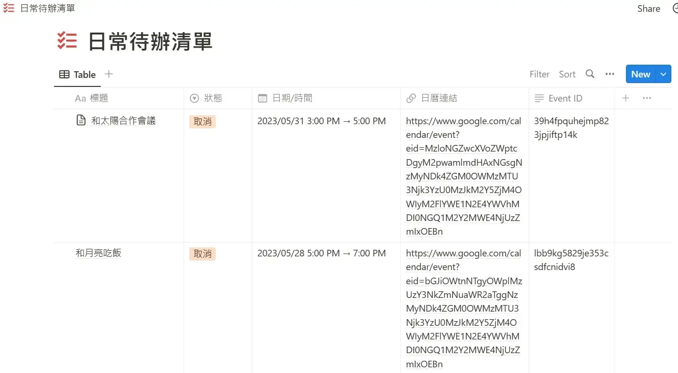Viewport: 678px width, 373px height.
Task: Click the 取消 status tag of 和太陽合作會議
Action: pyautogui.click(x=203, y=121)
